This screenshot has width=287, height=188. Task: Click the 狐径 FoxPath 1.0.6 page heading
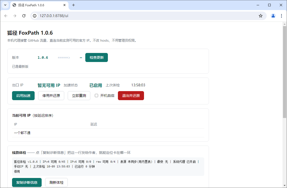click(x=30, y=33)
